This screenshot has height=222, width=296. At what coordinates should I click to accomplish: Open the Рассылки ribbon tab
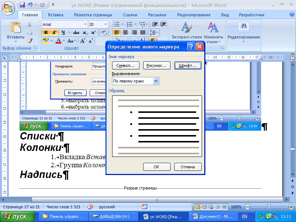157,15
